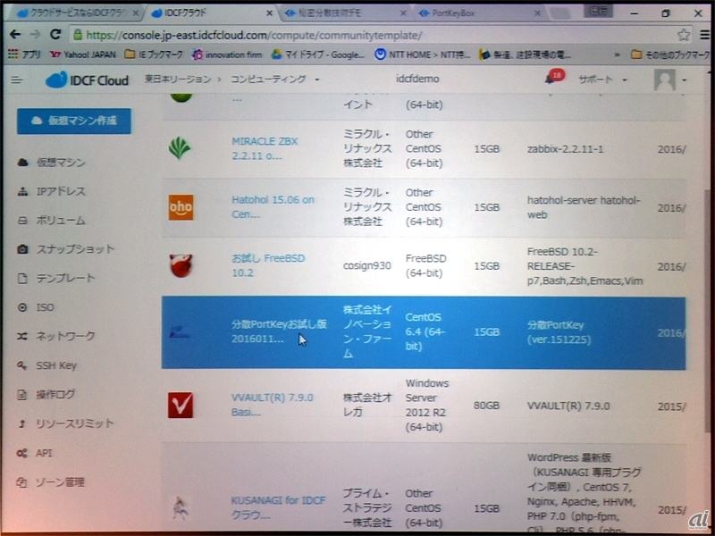Open 分散PortKeyお試し版 template link
Viewport: 715px width, 536px height.
[x=279, y=331]
